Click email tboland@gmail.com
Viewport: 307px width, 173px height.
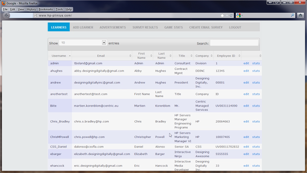click(x=88, y=63)
